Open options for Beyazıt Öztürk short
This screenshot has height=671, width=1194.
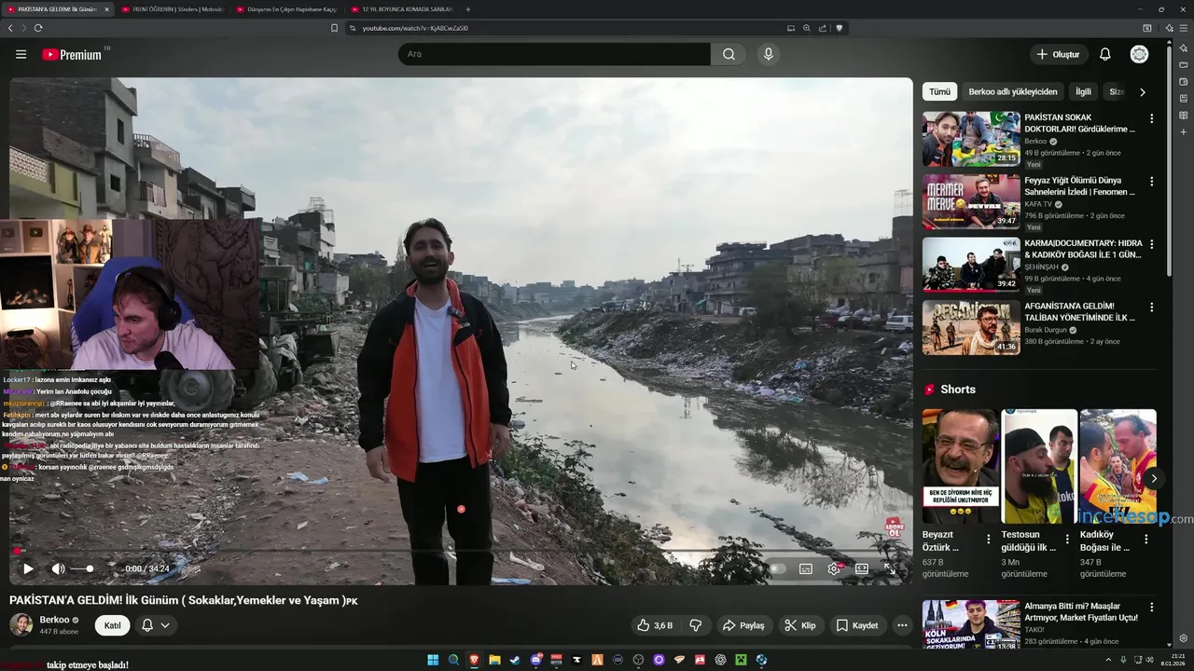(x=989, y=539)
